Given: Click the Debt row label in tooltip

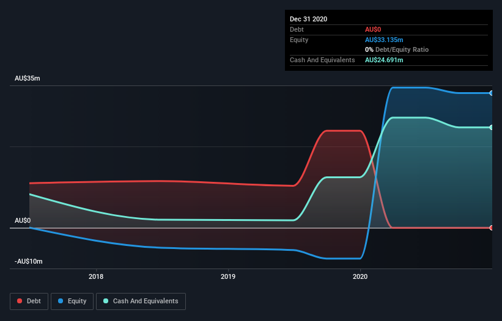Looking at the screenshot, I should click(x=297, y=29).
